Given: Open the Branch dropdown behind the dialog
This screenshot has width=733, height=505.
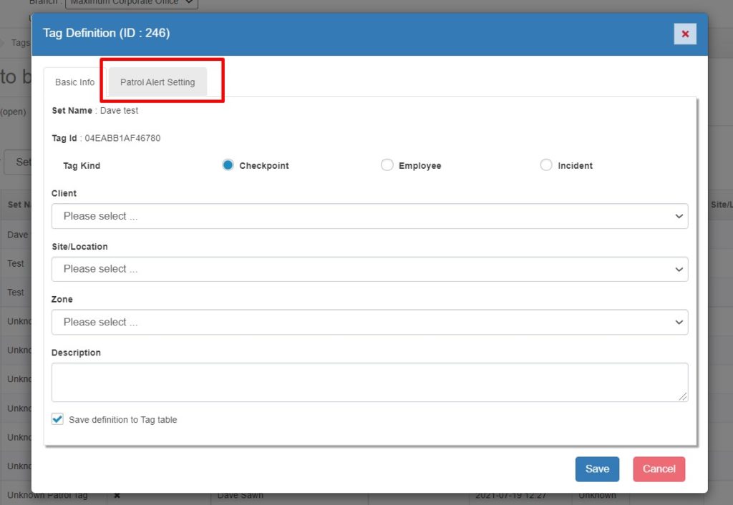Looking at the screenshot, I should (131, 3).
